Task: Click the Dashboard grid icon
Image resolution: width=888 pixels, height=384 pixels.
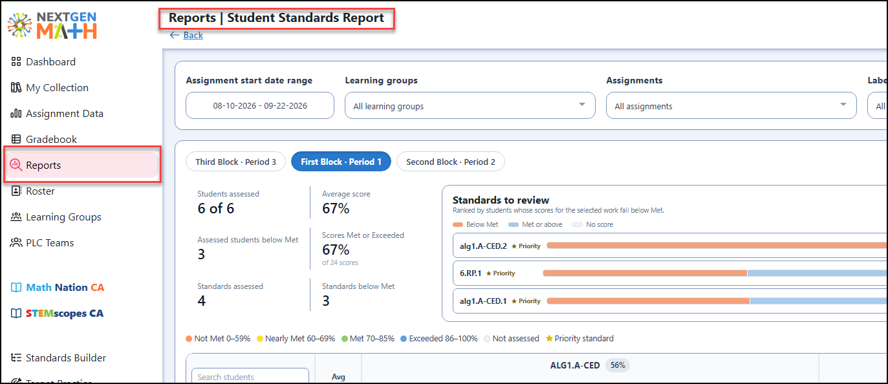Action: [x=16, y=62]
